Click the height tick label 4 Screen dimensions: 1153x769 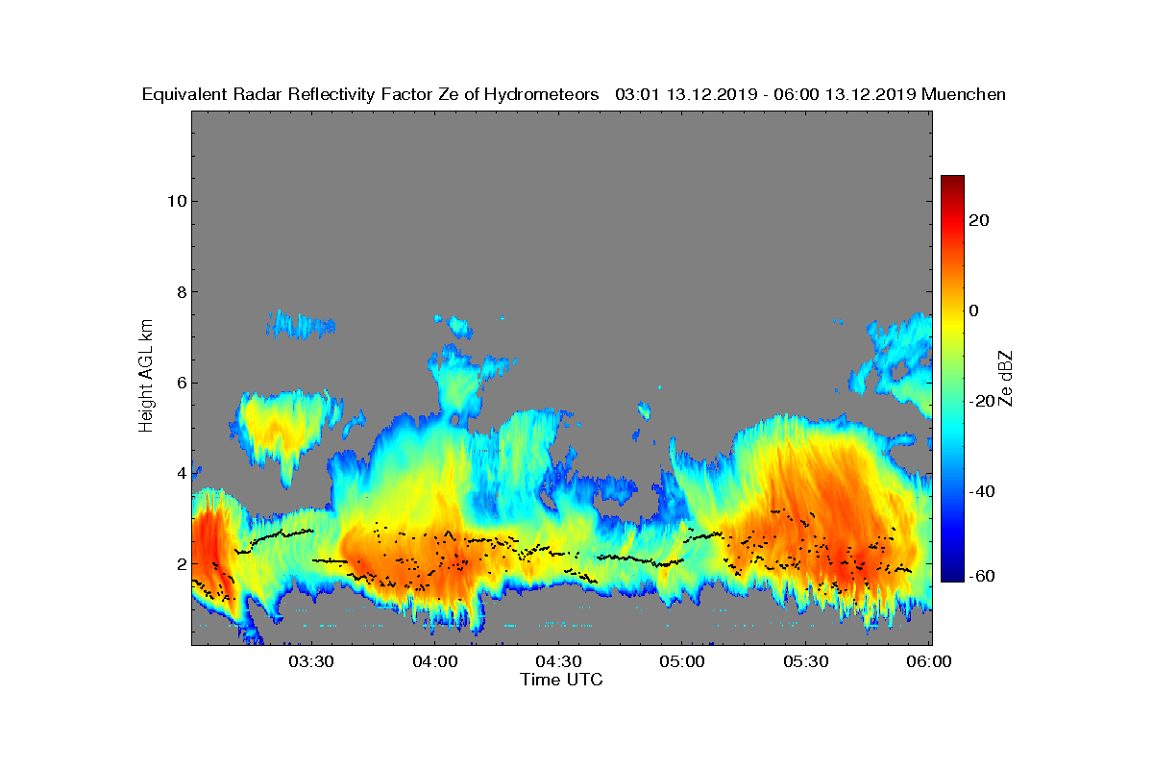point(180,473)
